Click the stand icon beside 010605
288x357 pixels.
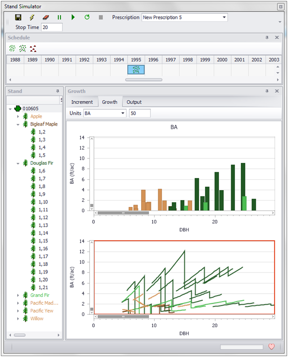coord(18,109)
